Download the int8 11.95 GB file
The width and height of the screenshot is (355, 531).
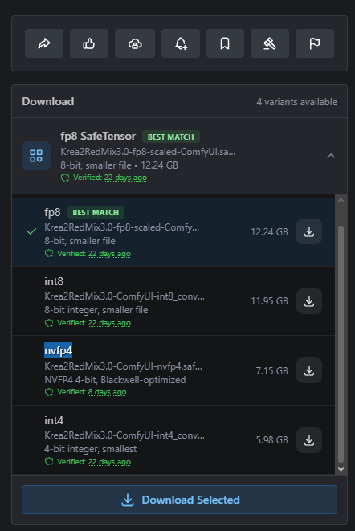[309, 301]
